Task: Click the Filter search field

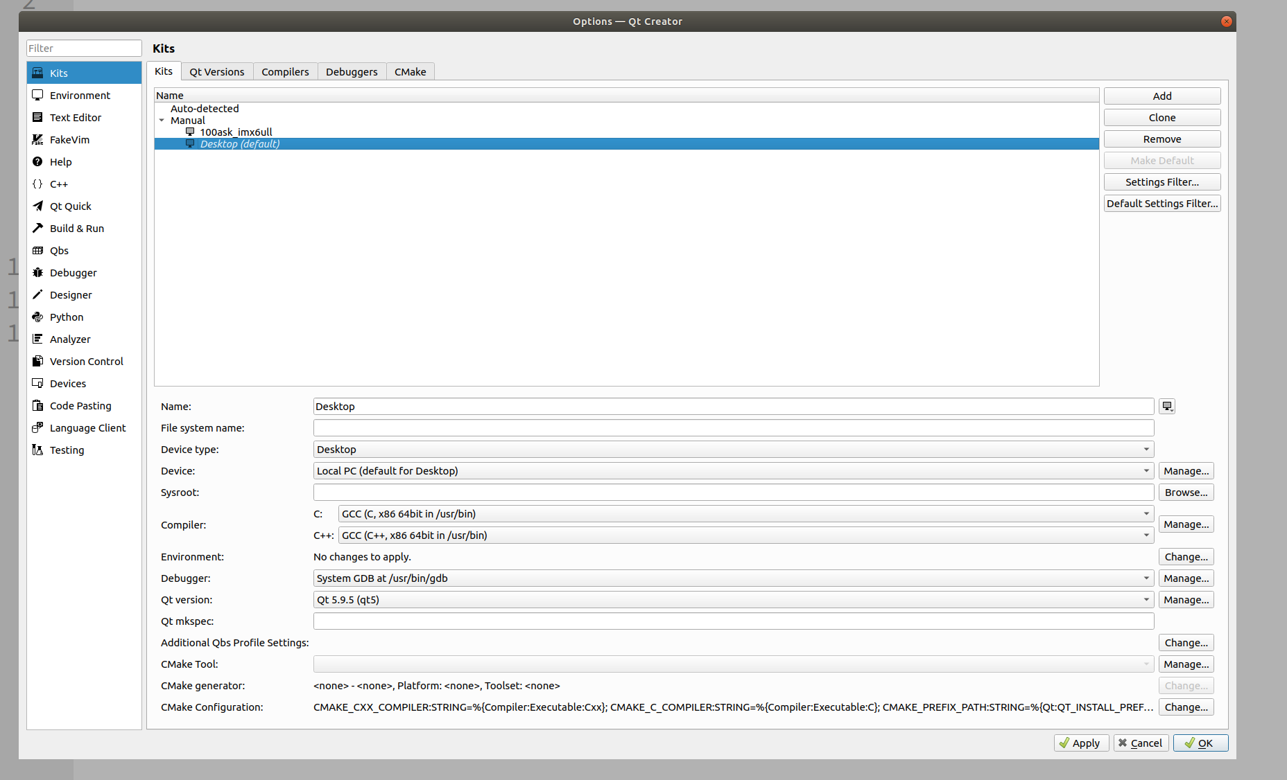Action: pos(84,48)
